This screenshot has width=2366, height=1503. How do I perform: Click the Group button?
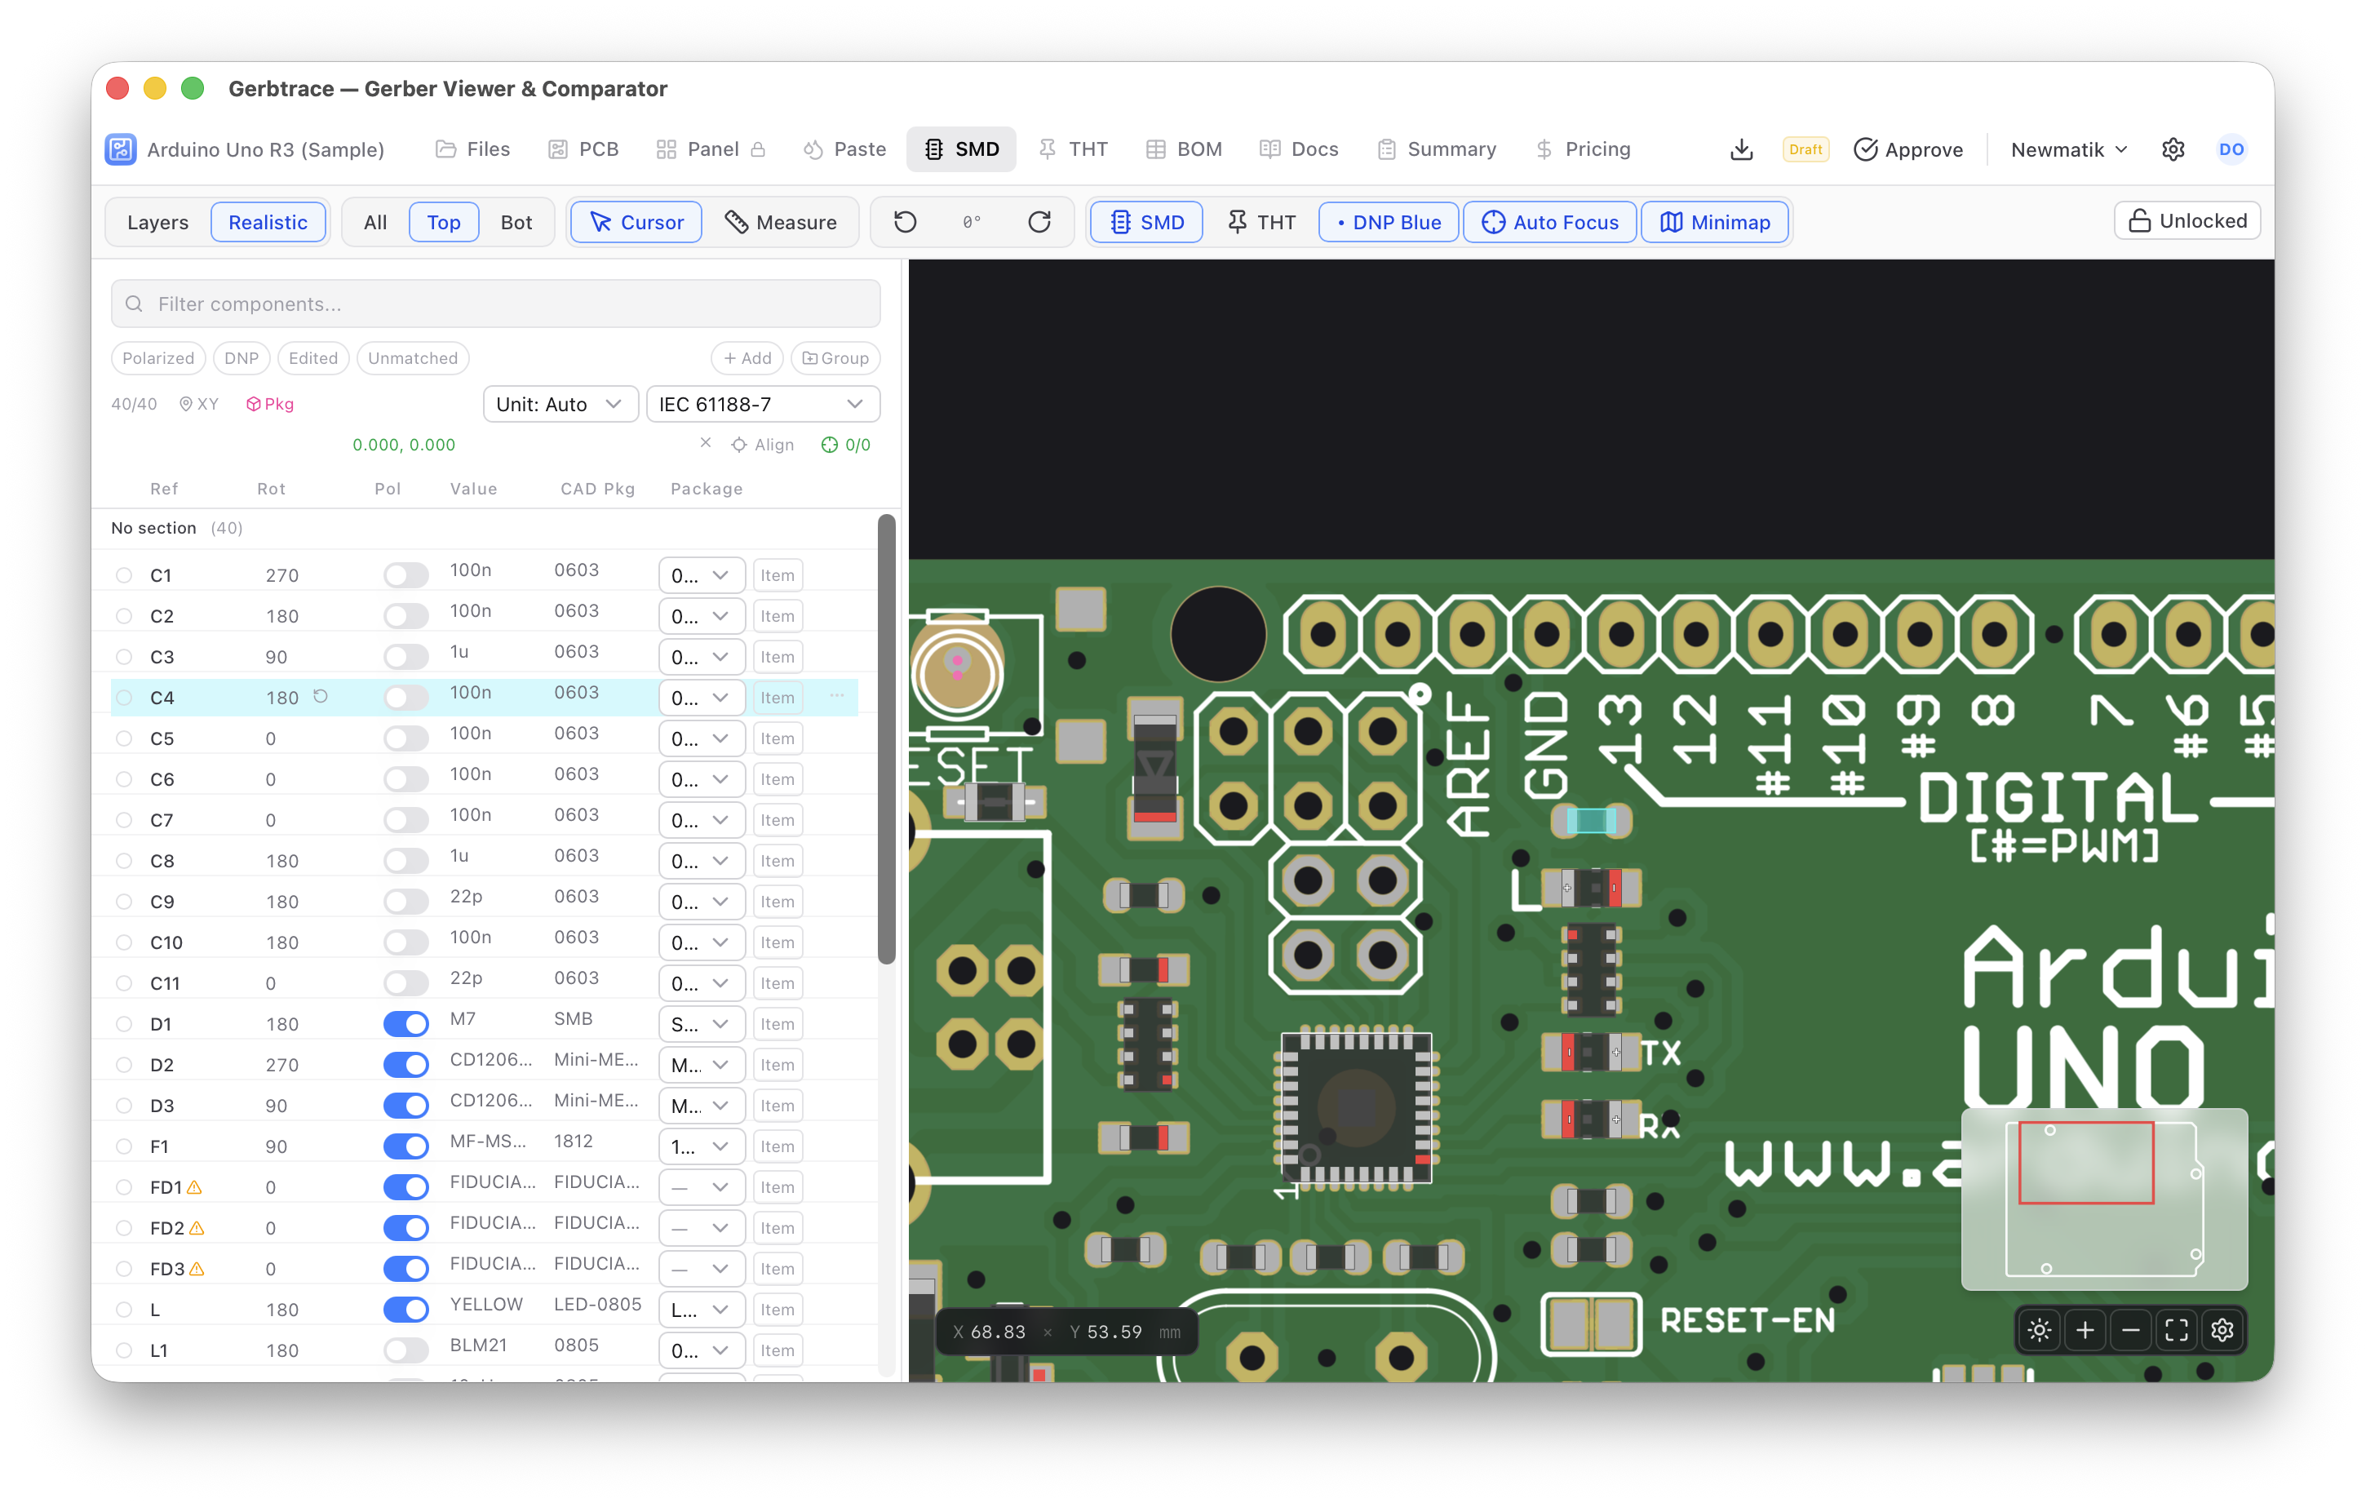coord(835,358)
